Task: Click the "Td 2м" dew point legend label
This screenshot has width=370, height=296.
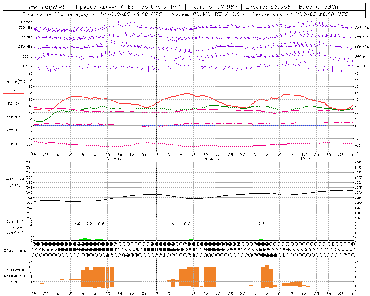Action: 14,103
